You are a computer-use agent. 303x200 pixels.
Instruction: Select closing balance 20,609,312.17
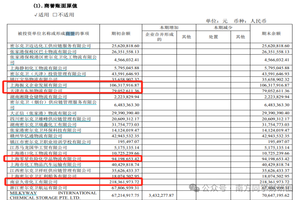point(276,119)
